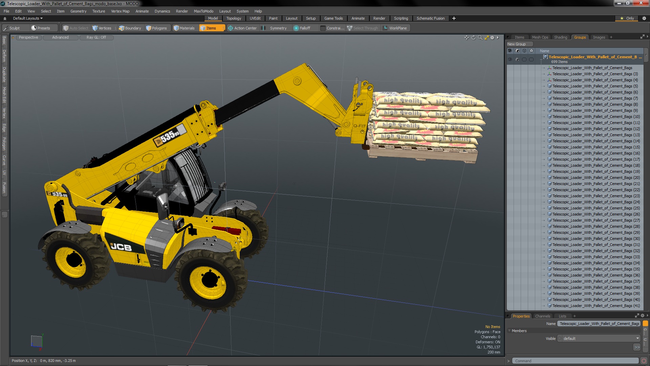650x366 pixels.
Task: Open the viewport settings gear
Action: tap(493, 38)
